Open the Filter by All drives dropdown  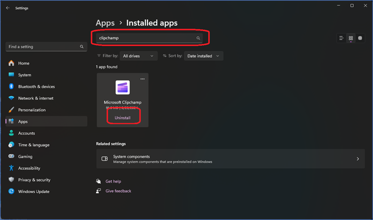click(138, 56)
